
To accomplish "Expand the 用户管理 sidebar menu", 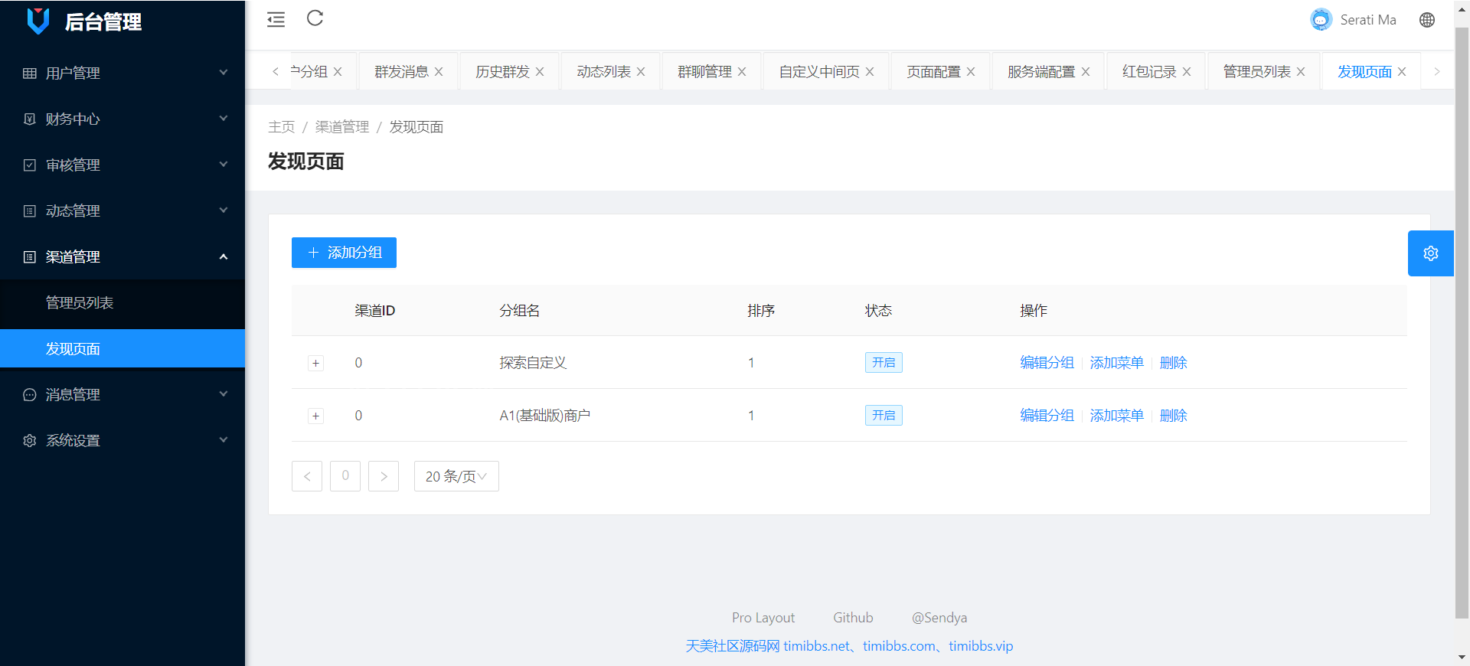I will pos(122,73).
